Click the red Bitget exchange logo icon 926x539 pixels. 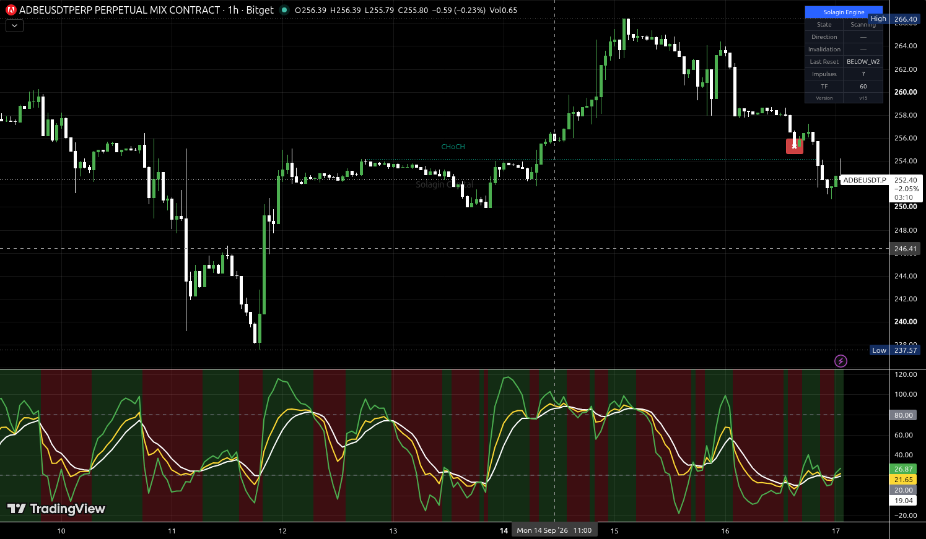coord(11,10)
